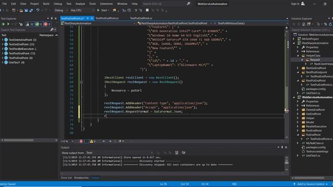Click the Open File folder toolbar icon
Viewport: 333px width, 187px height.
pos(21,10)
